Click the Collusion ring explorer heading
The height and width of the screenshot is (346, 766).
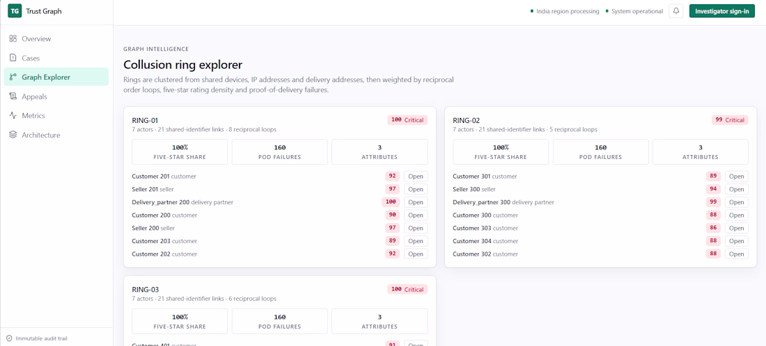point(182,65)
